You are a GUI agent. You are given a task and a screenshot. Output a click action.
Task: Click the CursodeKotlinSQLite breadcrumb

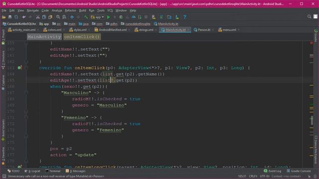click(x=19, y=24)
